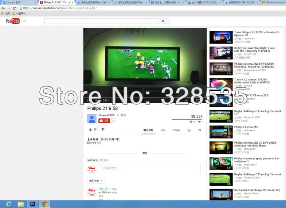This screenshot has height=208, width=286.
Task: Open thumbnail for Teste Philips GOLD 21:9 video
Action: pos(221,37)
